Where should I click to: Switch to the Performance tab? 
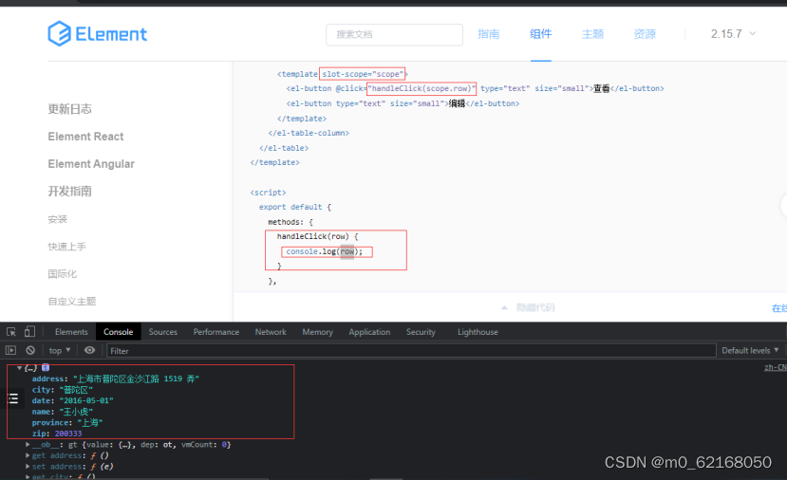(x=216, y=332)
